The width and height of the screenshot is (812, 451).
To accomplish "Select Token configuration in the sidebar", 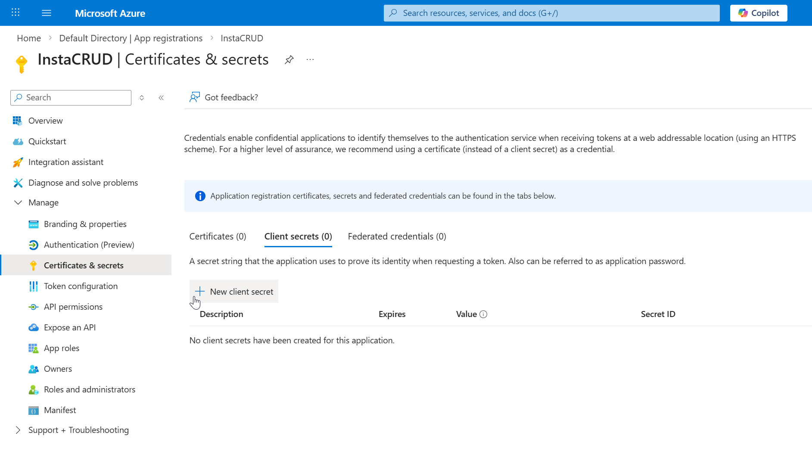I will [x=81, y=286].
